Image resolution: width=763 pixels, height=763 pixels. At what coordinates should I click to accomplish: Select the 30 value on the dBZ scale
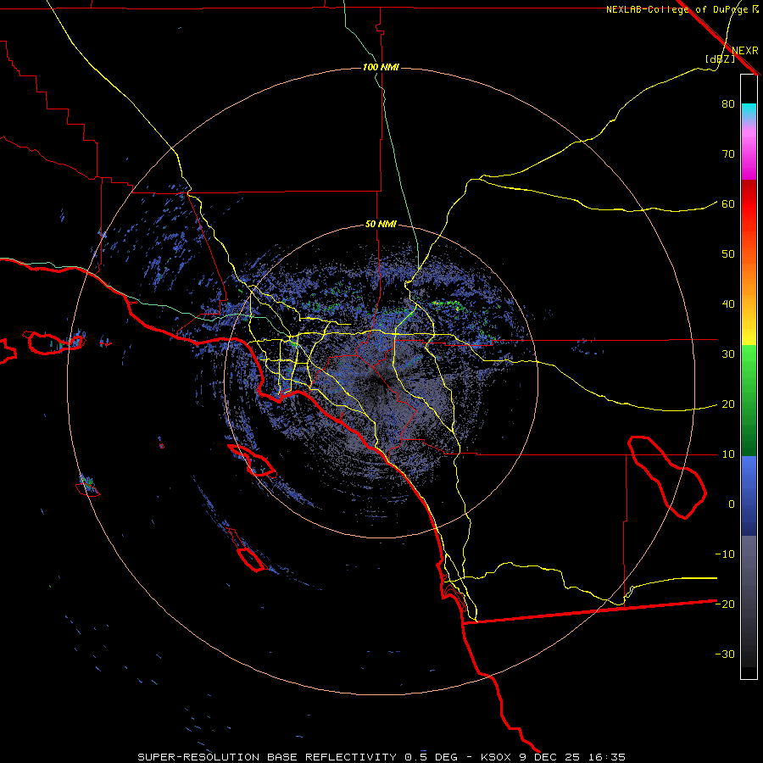click(x=728, y=354)
